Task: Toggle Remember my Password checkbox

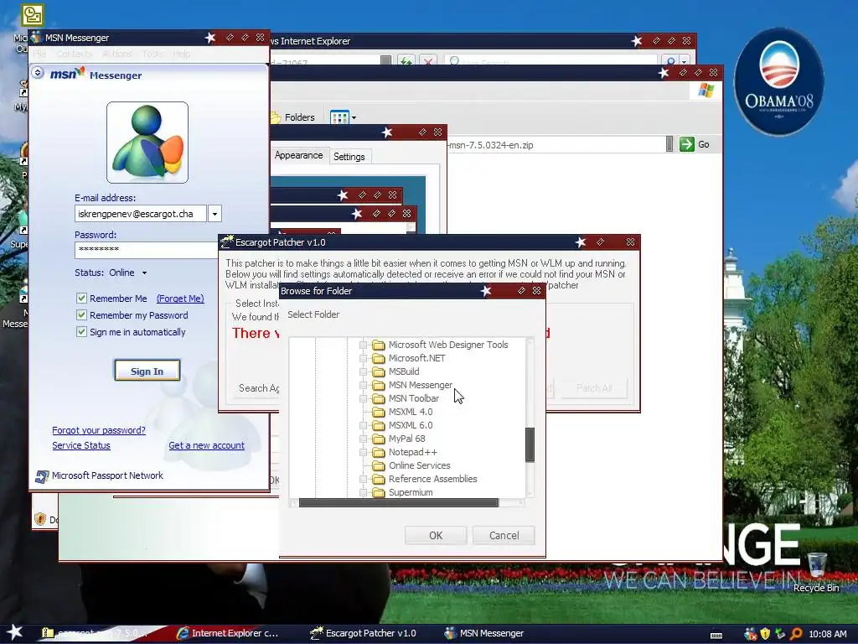Action: 81,315
